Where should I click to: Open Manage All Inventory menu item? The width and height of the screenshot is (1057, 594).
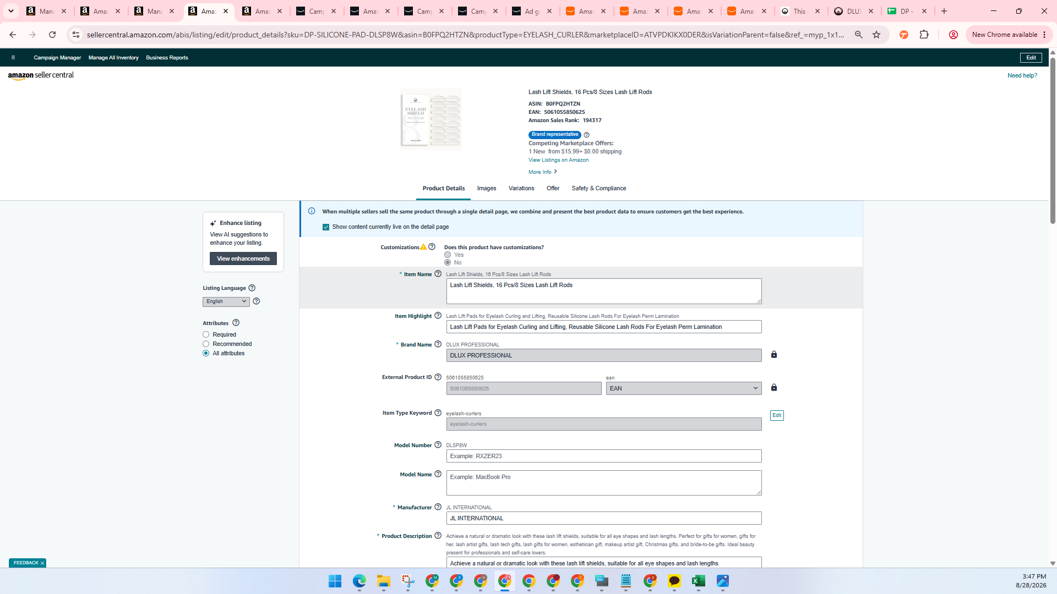click(x=113, y=58)
